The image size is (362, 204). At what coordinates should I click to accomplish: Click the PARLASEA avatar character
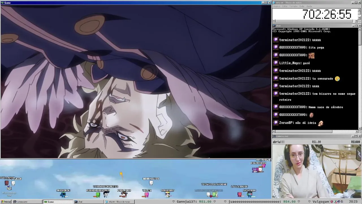124,194
